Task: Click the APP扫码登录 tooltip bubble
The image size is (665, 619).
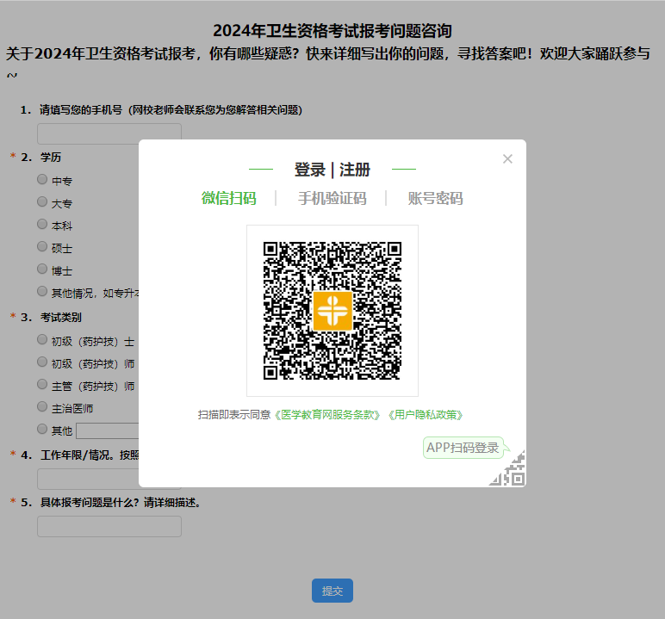Action: [463, 448]
